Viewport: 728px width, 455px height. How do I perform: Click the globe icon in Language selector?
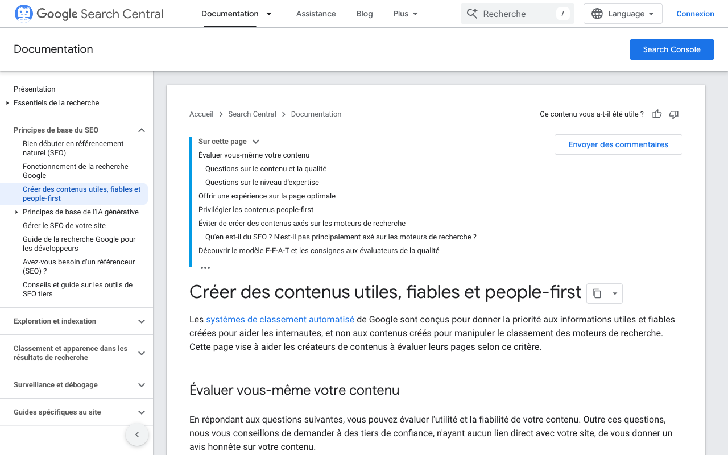click(597, 14)
